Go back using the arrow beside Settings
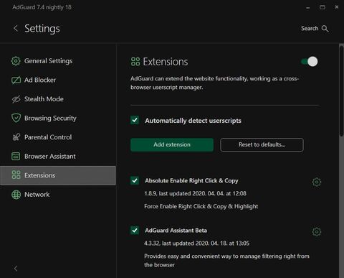This screenshot has width=344, height=278. [x=16, y=28]
